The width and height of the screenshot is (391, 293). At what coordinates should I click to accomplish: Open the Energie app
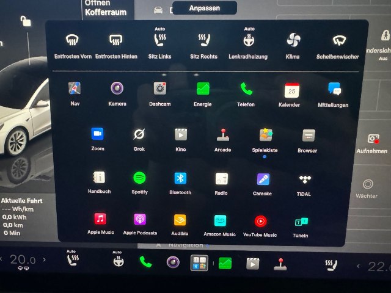(203, 89)
